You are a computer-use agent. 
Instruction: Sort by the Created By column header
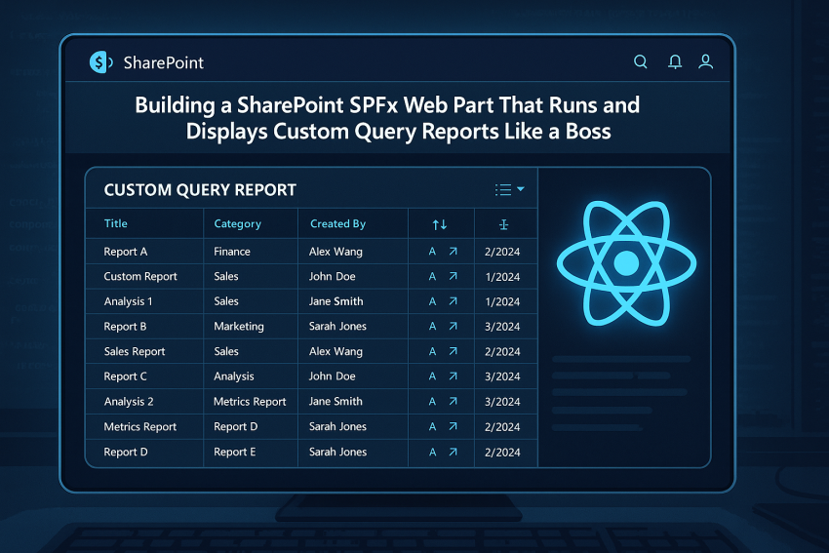tap(337, 224)
